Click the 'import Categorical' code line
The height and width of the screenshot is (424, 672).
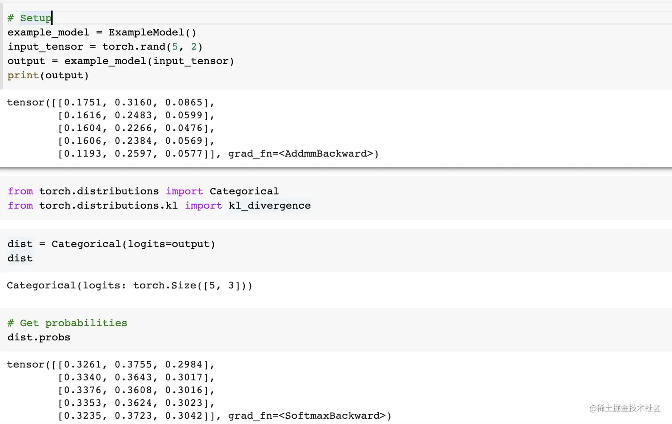point(143,191)
